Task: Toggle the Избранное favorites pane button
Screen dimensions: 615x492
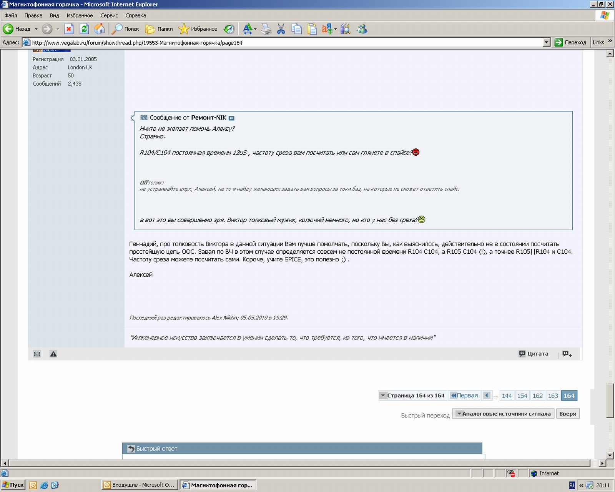Action: [198, 29]
